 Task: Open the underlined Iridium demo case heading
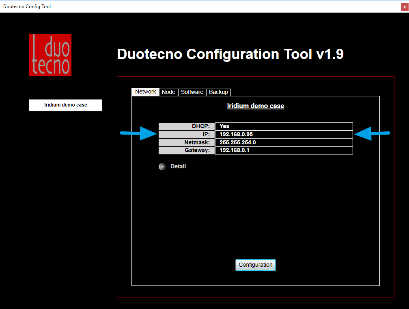pyautogui.click(x=255, y=106)
